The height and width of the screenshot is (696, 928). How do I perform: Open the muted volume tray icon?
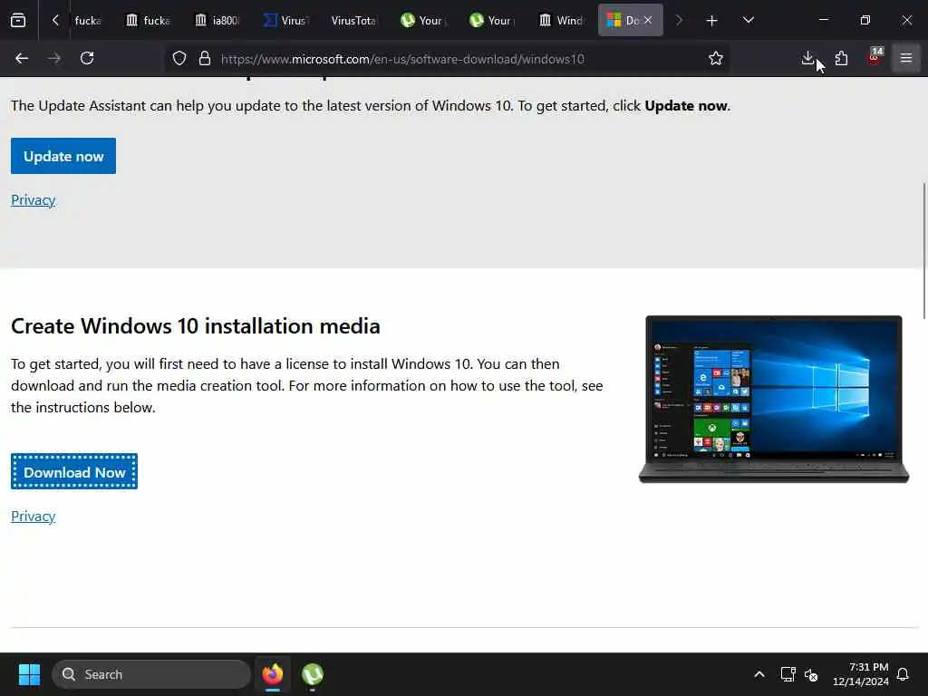(x=811, y=674)
